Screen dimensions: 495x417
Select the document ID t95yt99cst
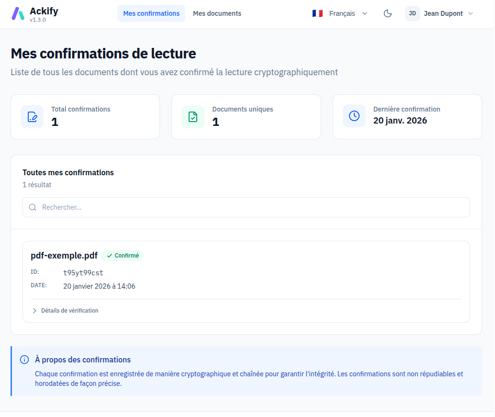[x=83, y=273]
